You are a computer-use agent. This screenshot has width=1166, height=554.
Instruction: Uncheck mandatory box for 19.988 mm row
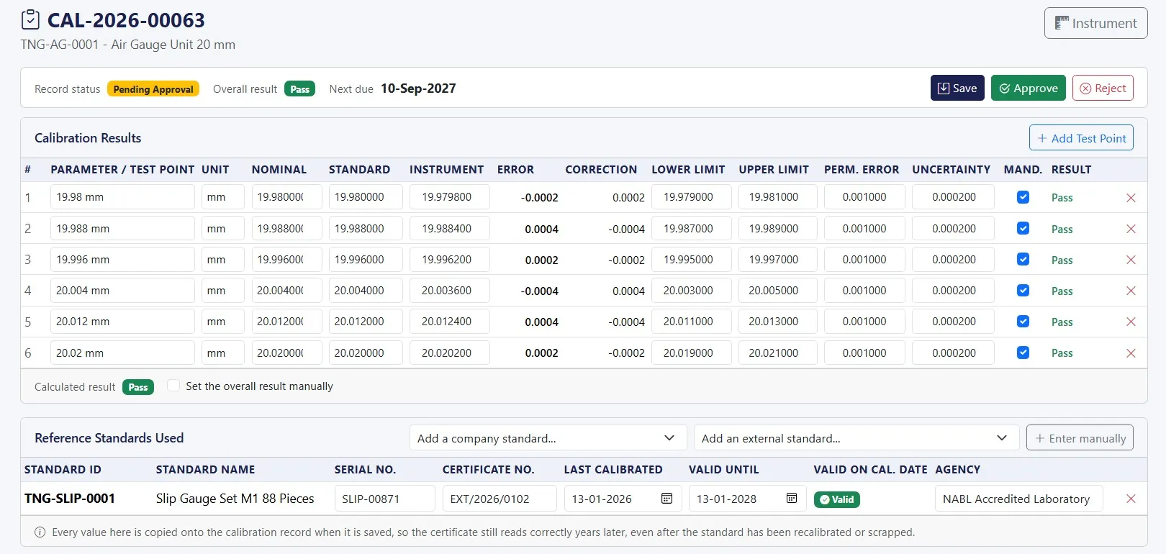tap(1023, 228)
